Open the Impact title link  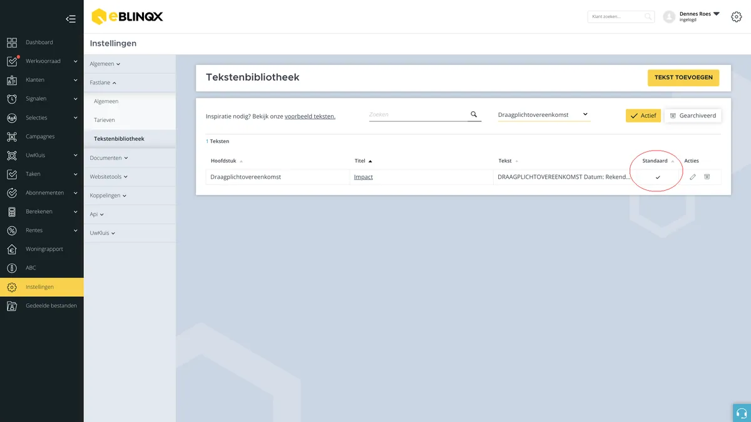coord(364,177)
